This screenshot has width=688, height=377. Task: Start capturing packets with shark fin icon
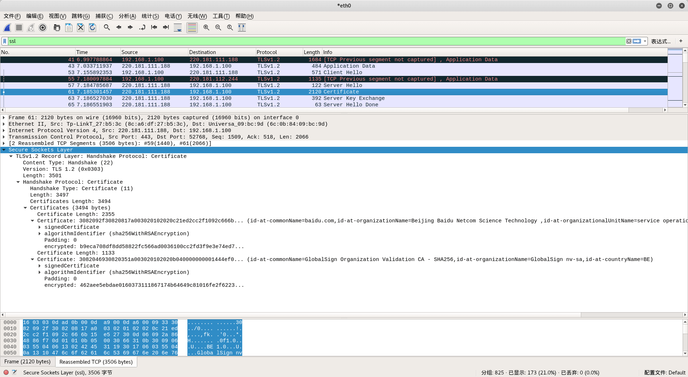click(x=7, y=28)
